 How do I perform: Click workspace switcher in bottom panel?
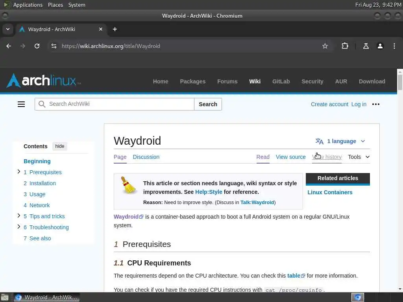coord(357,297)
